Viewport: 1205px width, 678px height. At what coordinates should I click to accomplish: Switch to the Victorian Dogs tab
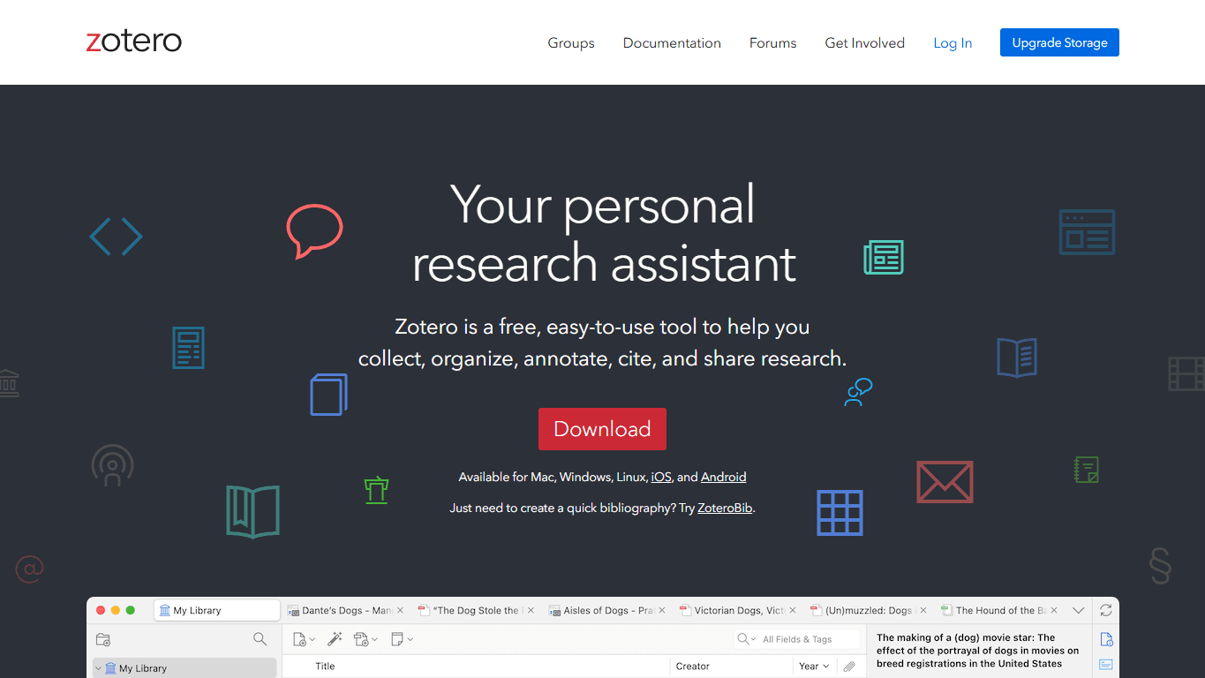[737, 610]
